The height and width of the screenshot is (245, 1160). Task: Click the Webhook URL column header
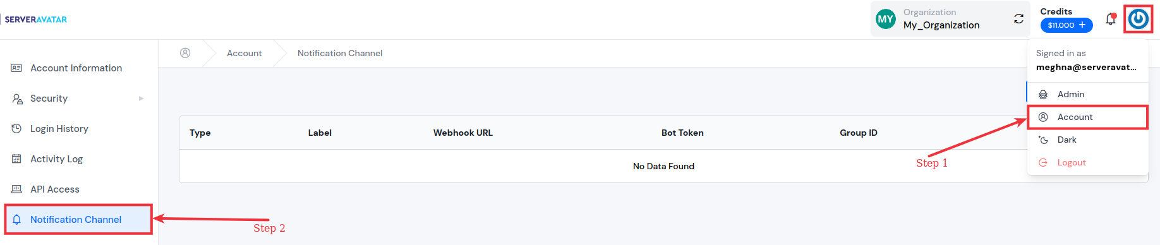(463, 133)
